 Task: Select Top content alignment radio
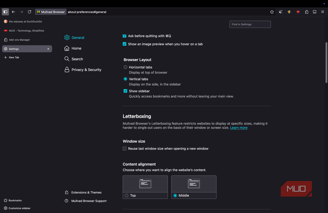point(127,196)
